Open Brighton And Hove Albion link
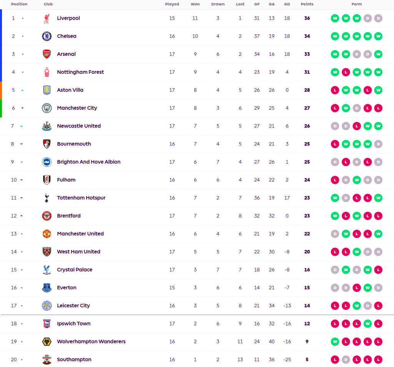 click(88, 162)
